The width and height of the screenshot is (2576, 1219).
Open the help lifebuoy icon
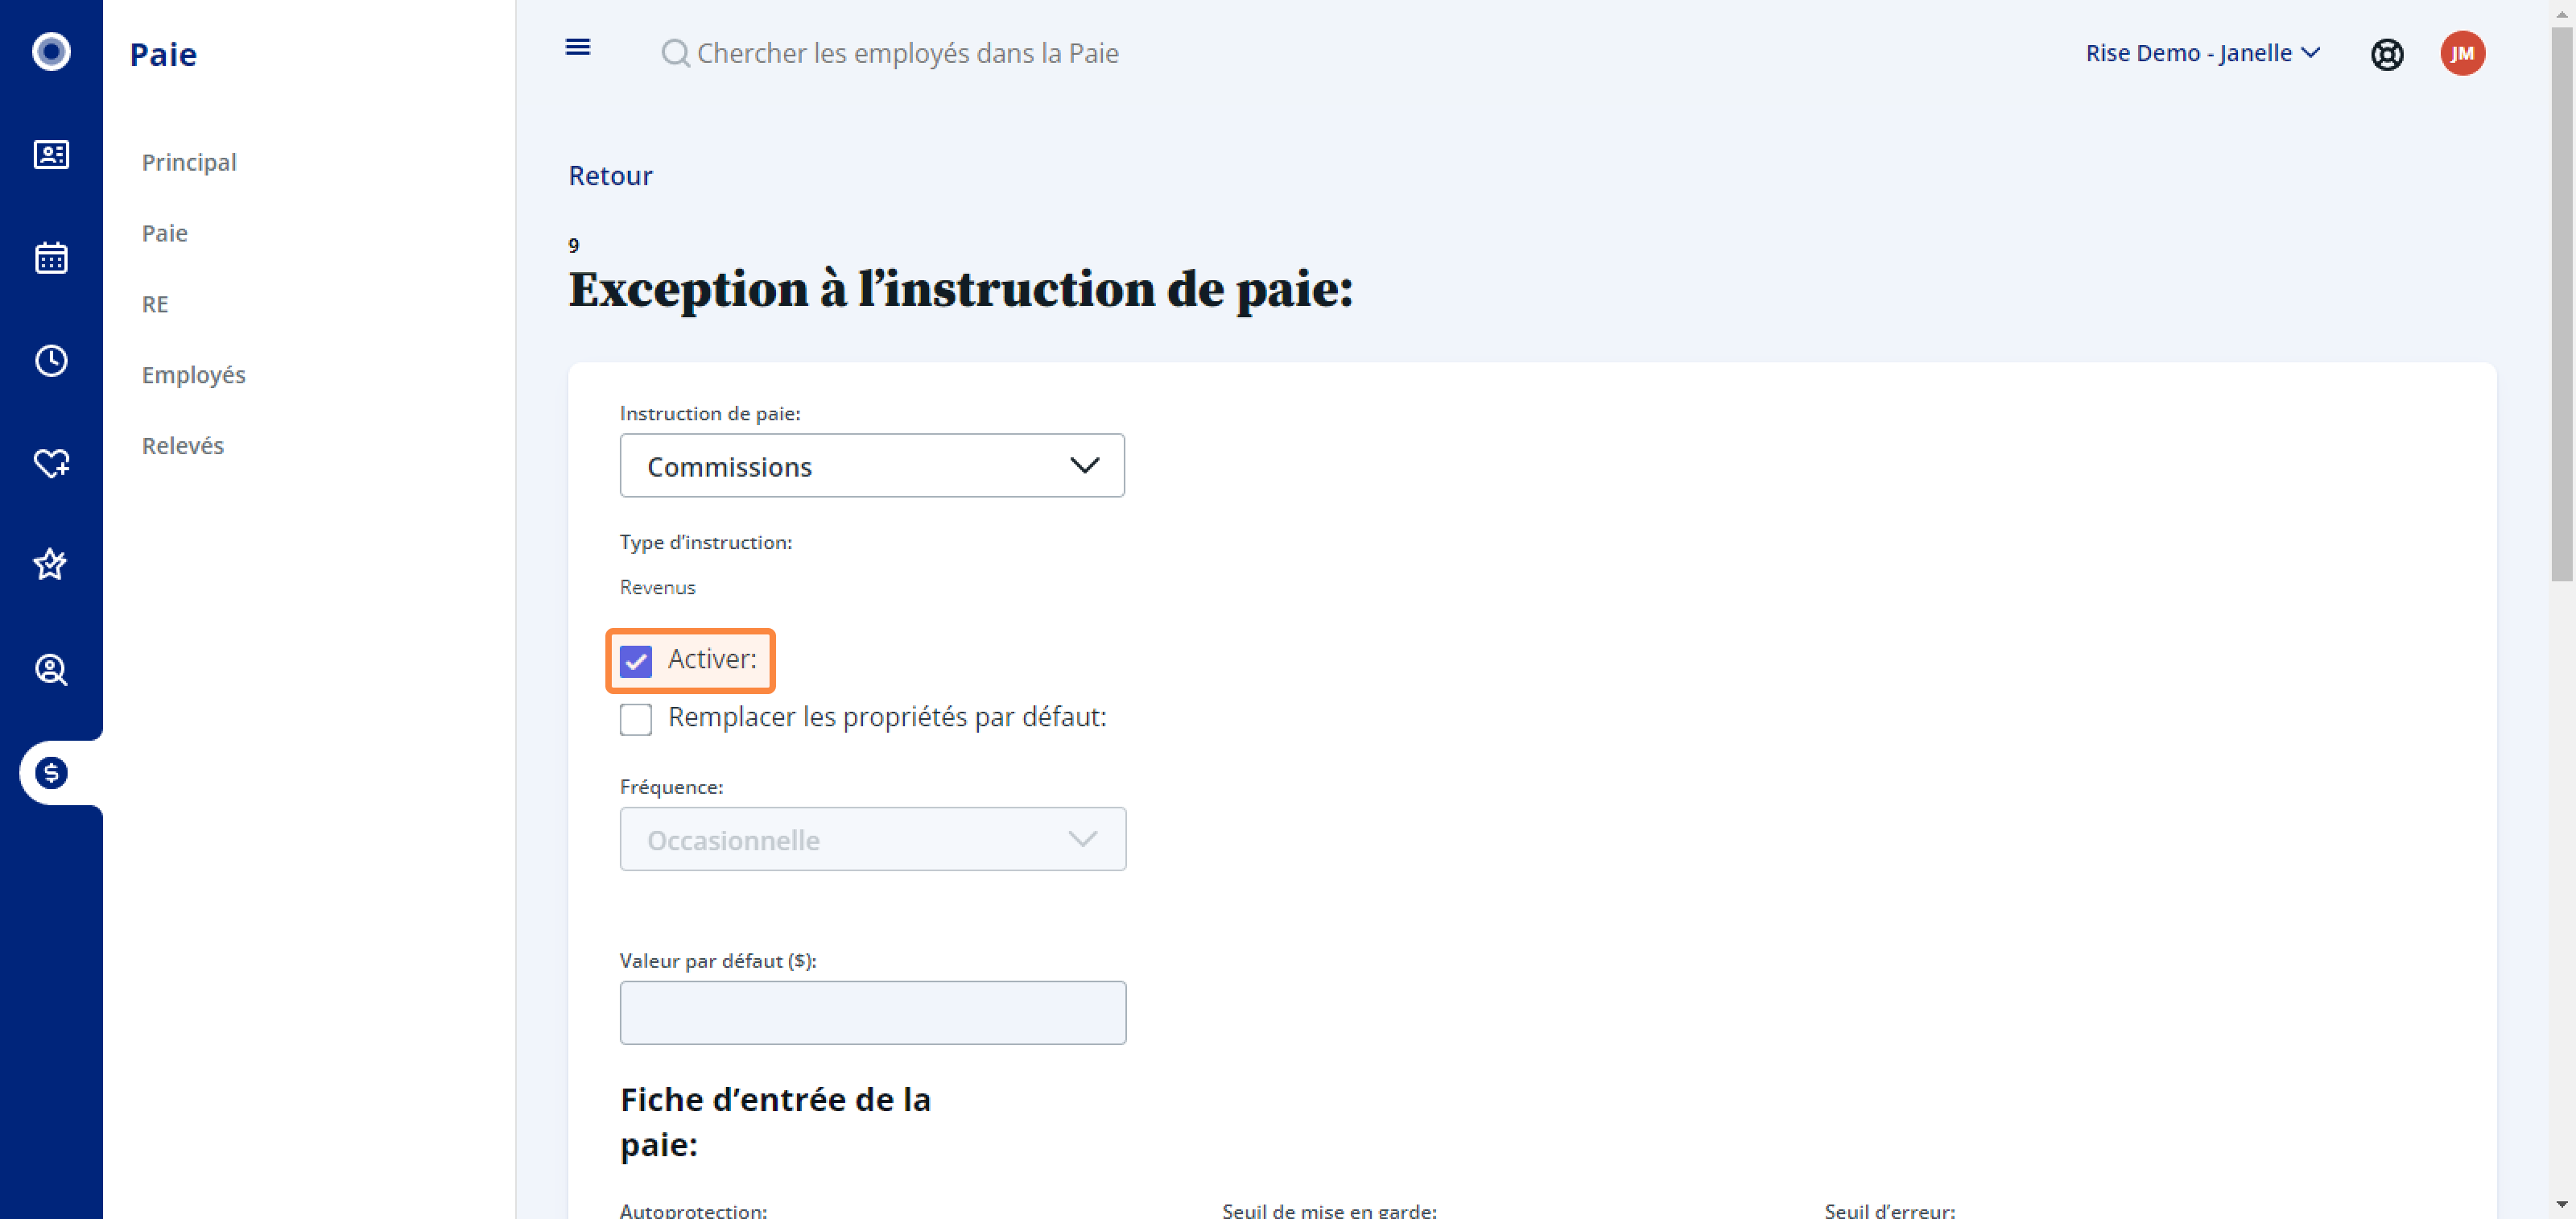[x=2387, y=54]
